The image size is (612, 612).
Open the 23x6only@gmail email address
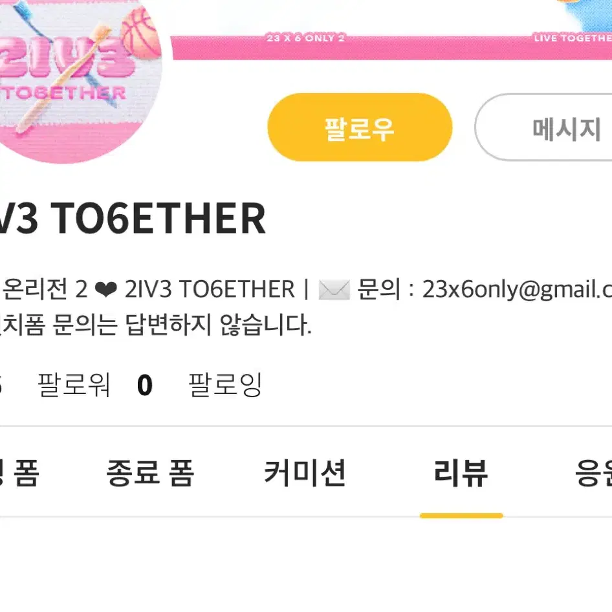click(x=517, y=290)
